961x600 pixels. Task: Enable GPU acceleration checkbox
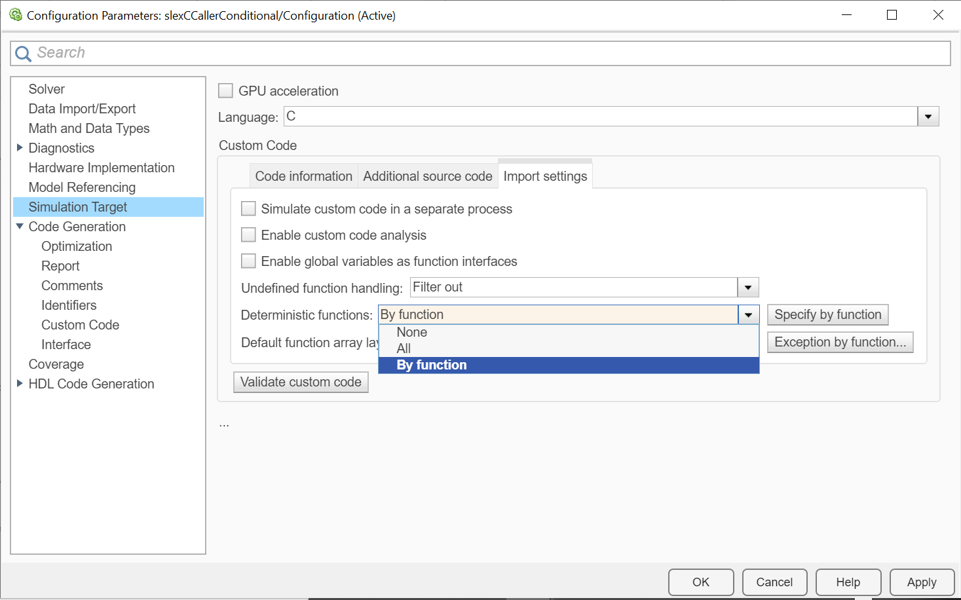[226, 91]
